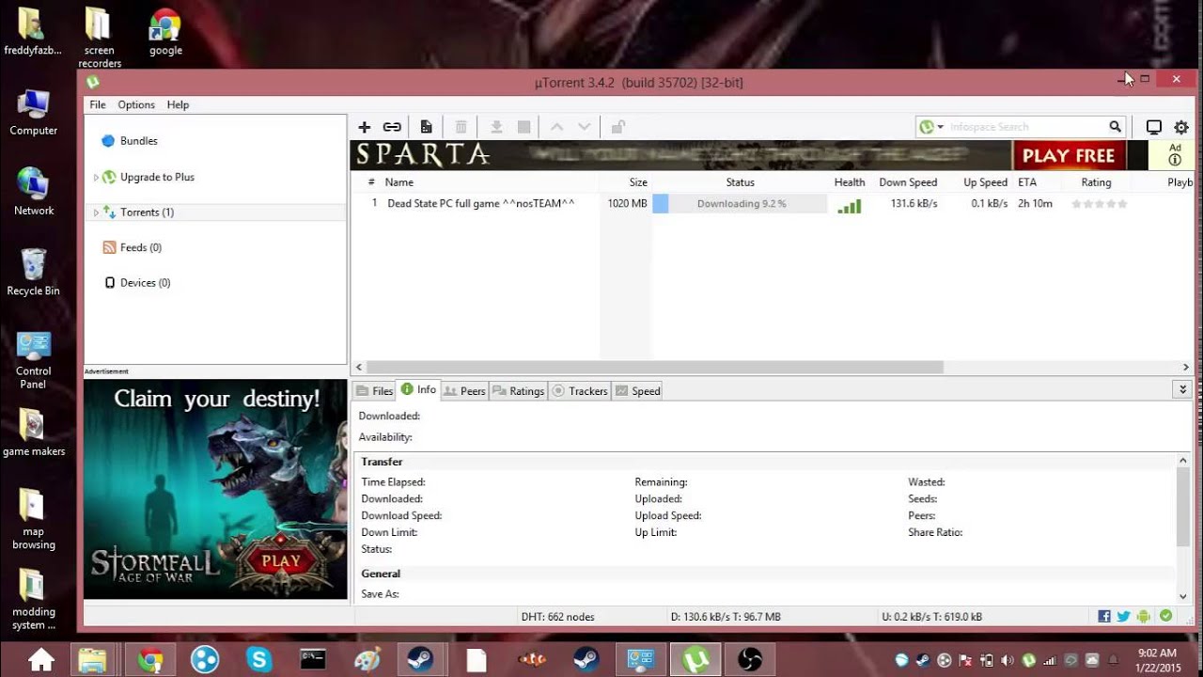Open Chrome from the taskbar
1203x677 pixels.
150,660
